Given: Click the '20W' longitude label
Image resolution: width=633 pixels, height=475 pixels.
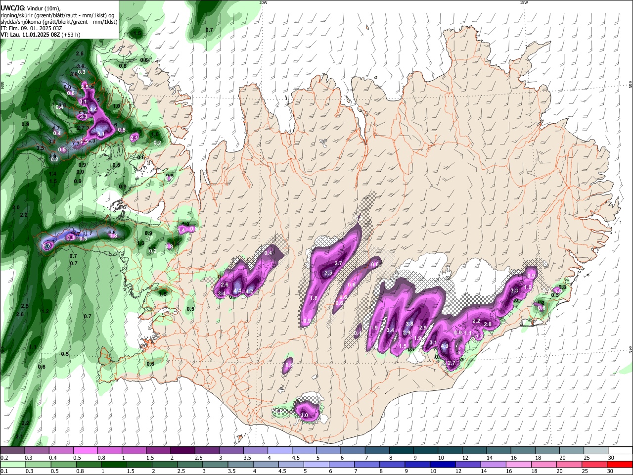Looking at the screenshot, I should point(263,2).
